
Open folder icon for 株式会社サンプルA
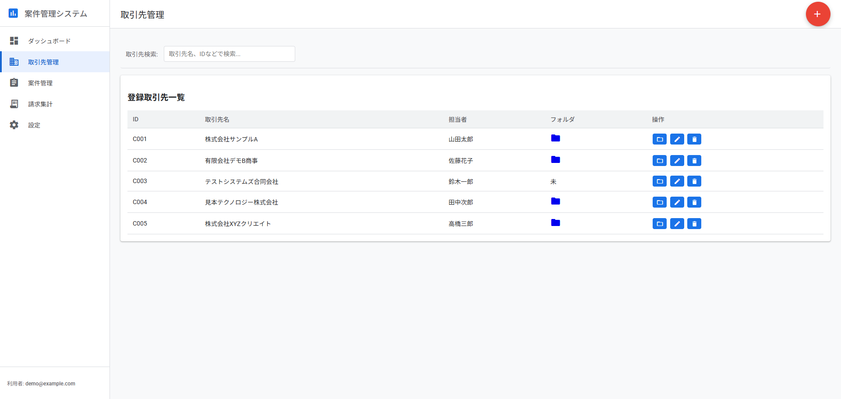pos(555,138)
